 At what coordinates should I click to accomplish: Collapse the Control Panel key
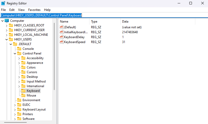click(15, 53)
